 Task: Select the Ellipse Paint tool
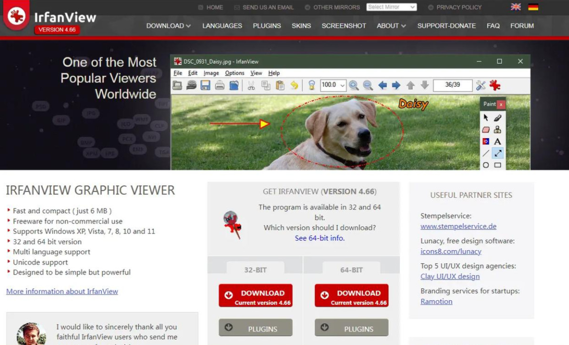tap(486, 165)
